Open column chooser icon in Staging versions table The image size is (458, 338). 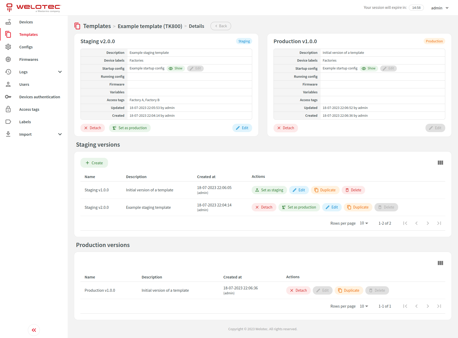440,163
